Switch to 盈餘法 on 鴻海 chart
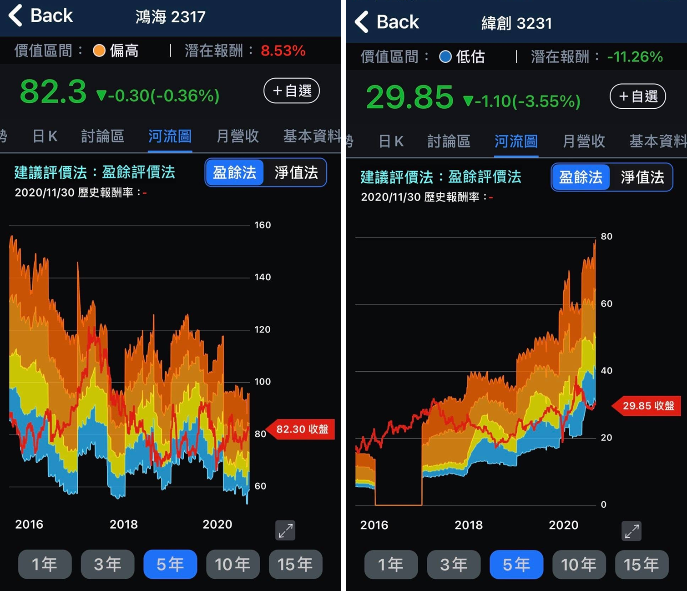 [x=235, y=172]
